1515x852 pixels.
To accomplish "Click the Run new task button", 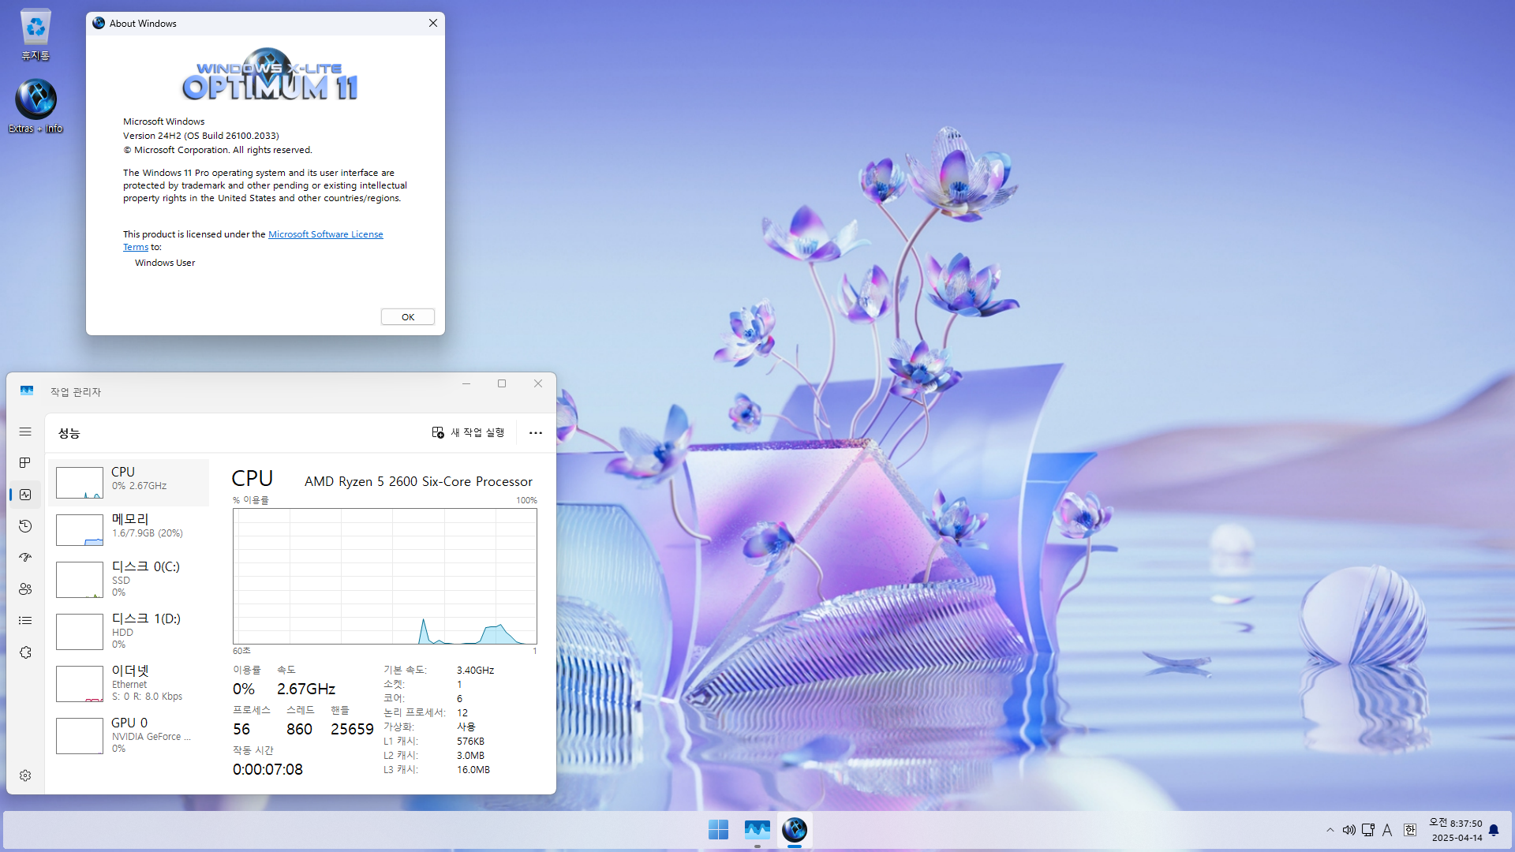I will coord(468,432).
